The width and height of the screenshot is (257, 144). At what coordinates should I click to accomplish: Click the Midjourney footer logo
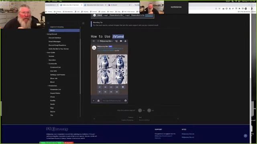pyautogui.click(x=57, y=129)
